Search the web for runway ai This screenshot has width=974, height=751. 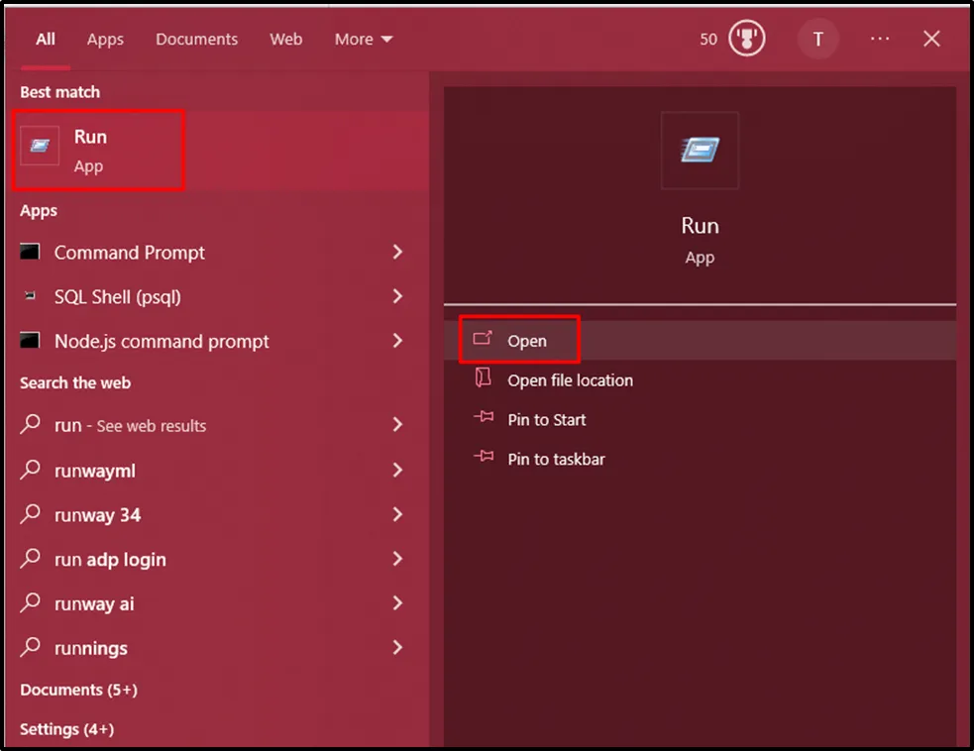94,603
